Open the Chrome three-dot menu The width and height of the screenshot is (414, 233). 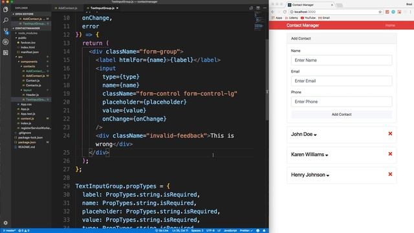[x=411, y=12]
